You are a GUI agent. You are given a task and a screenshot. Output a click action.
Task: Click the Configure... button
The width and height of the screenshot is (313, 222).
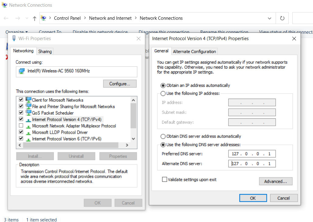pos(120,84)
